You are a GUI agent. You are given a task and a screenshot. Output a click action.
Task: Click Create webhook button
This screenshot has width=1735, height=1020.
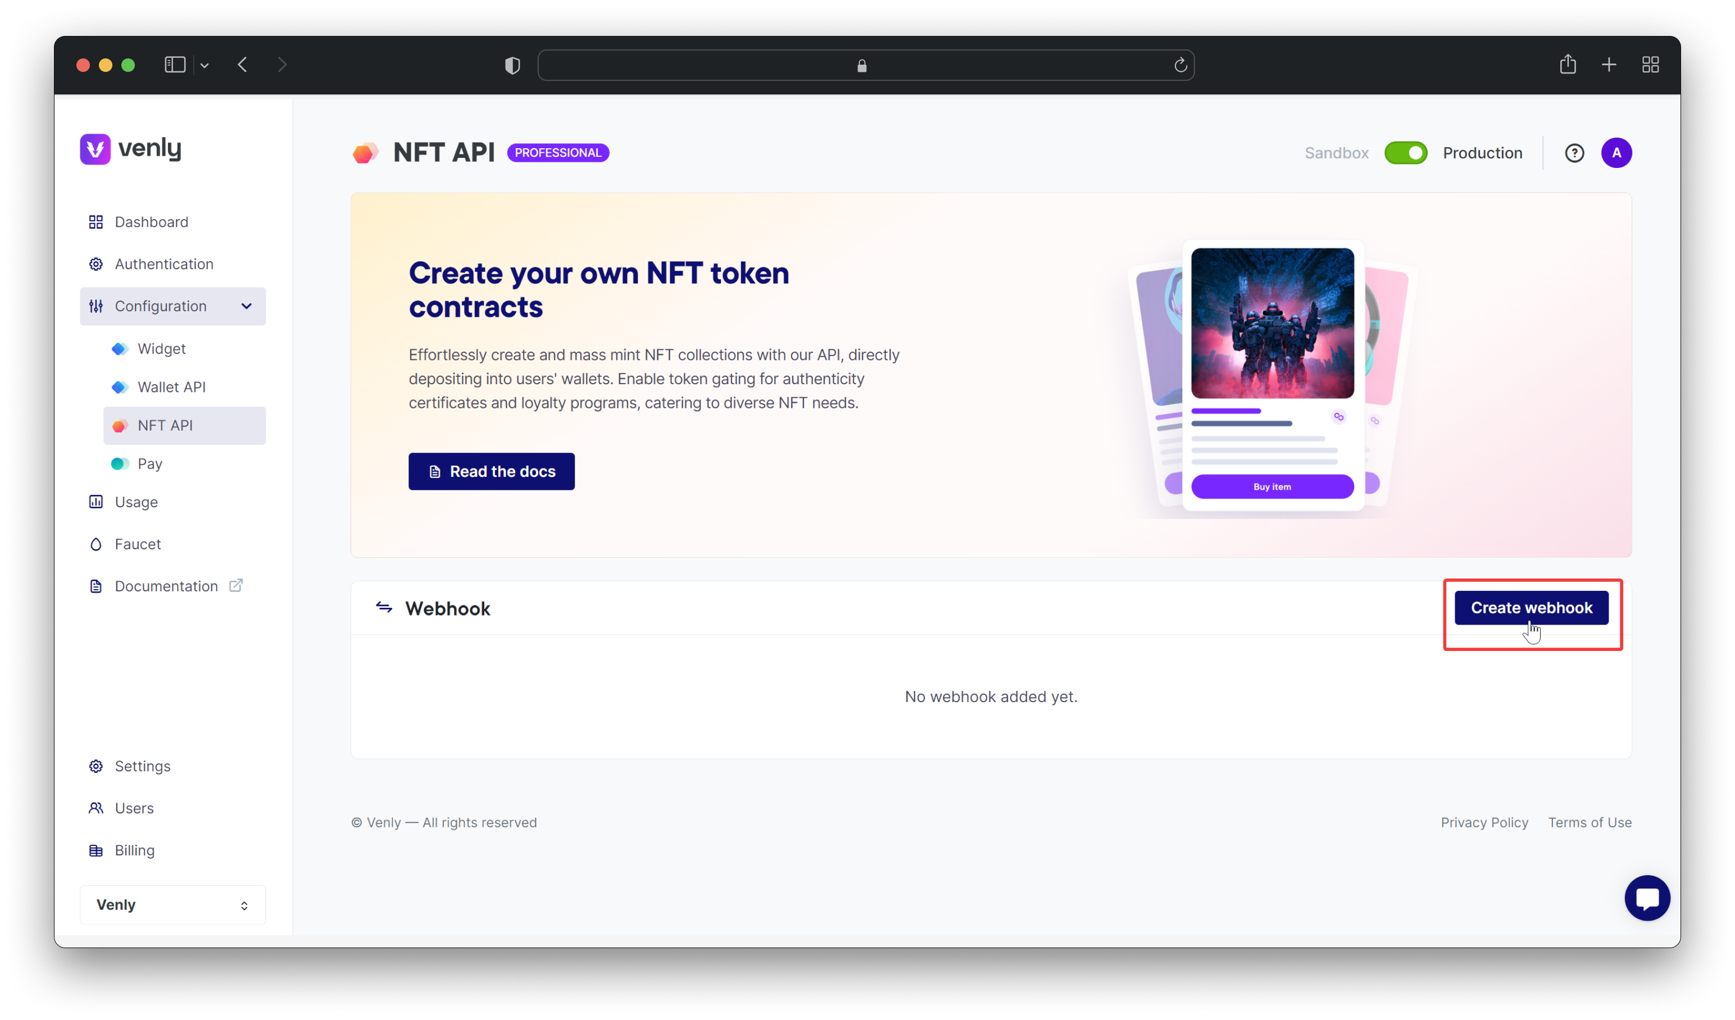(x=1531, y=607)
